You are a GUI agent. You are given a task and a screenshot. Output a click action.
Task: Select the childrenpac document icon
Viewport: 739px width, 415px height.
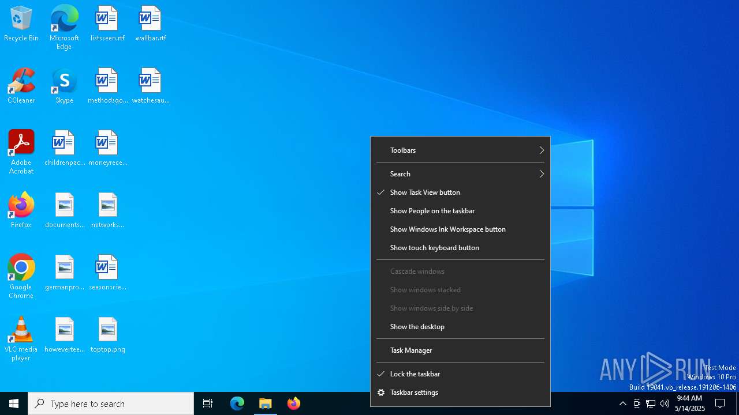click(64, 149)
